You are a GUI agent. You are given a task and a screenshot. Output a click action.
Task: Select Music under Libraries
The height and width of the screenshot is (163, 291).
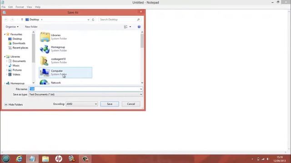click(x=16, y=65)
